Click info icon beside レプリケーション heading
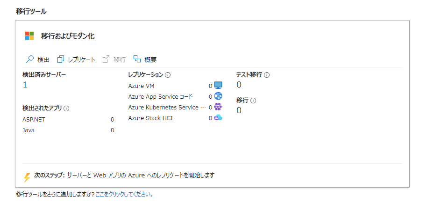The image size is (427, 203). coord(168,75)
